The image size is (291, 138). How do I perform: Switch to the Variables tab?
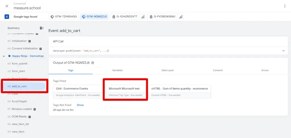[x=117, y=70]
